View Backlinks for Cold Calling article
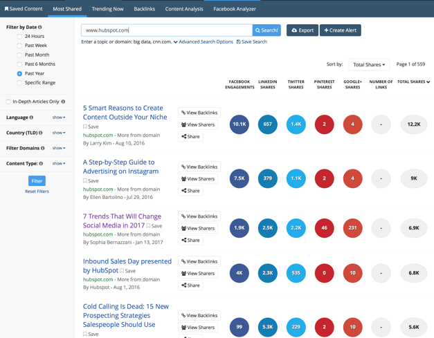 199,315
